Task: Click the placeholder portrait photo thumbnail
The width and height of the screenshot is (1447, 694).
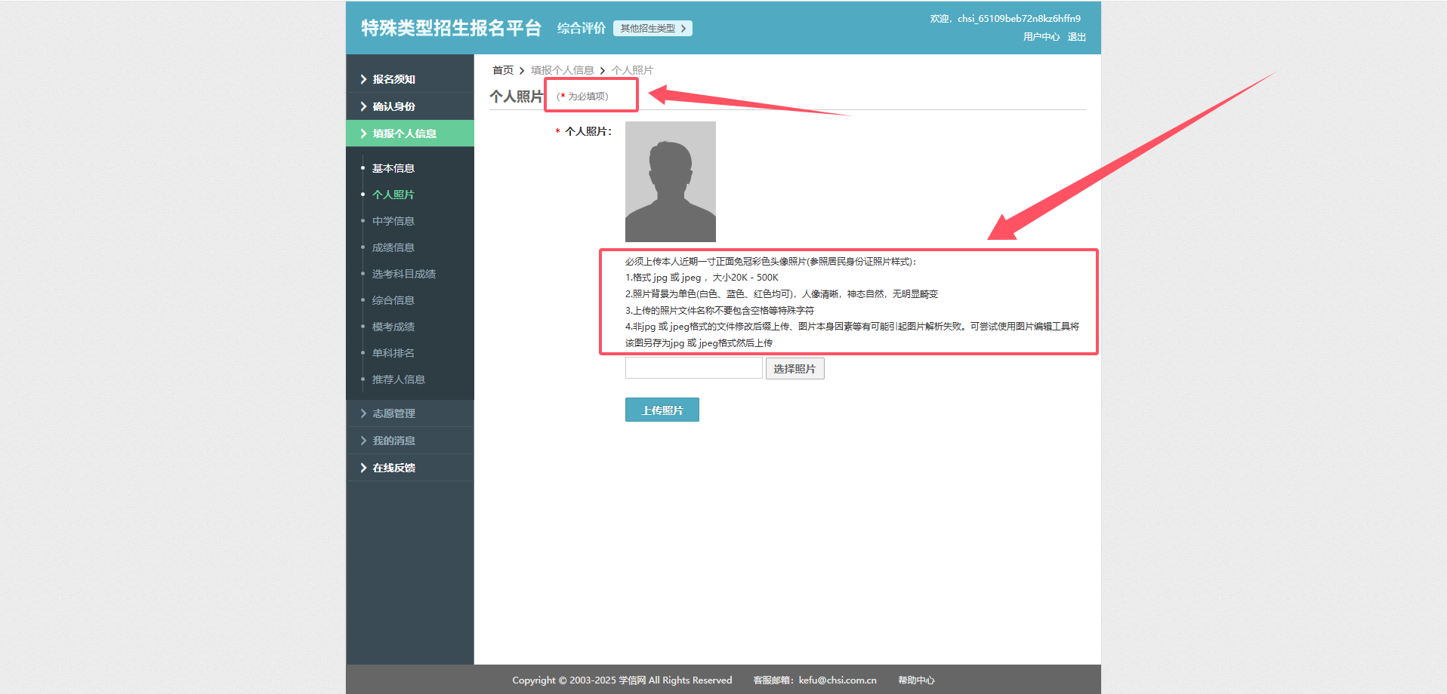Action: coord(670,182)
